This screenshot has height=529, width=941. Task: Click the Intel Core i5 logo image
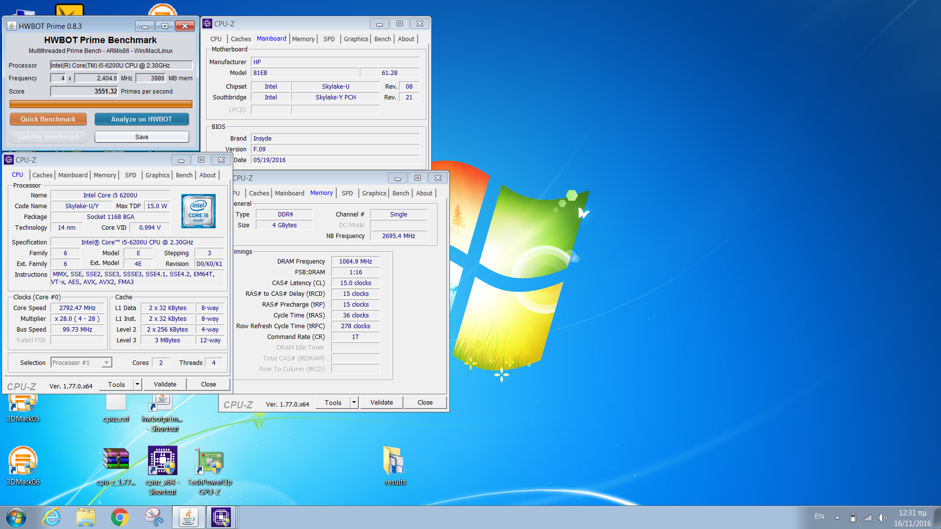coord(198,211)
